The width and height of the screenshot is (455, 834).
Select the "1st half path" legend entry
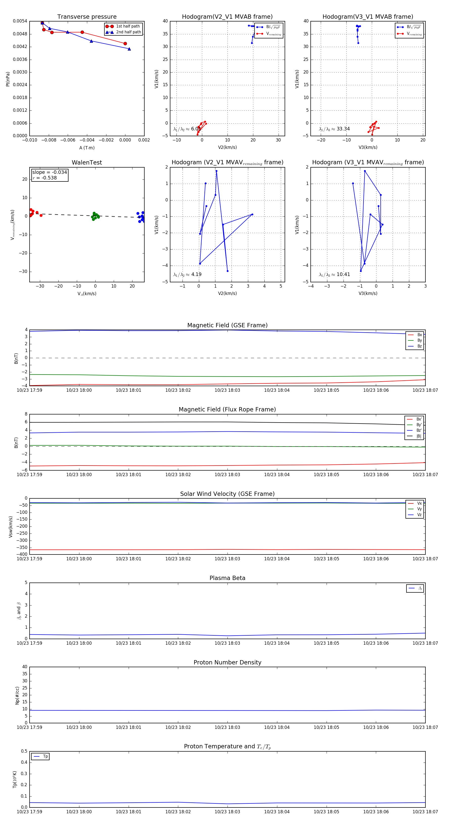click(x=123, y=26)
